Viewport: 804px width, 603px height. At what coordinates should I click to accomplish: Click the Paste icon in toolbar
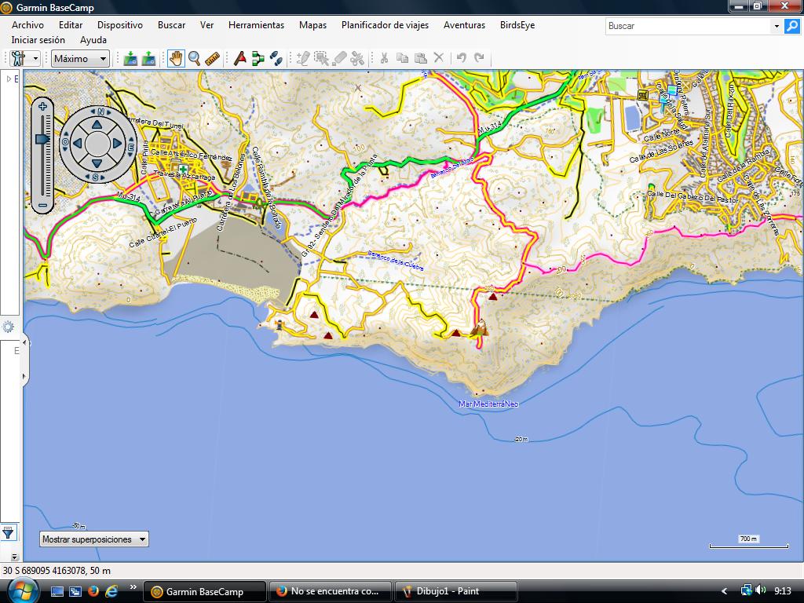coord(421,58)
